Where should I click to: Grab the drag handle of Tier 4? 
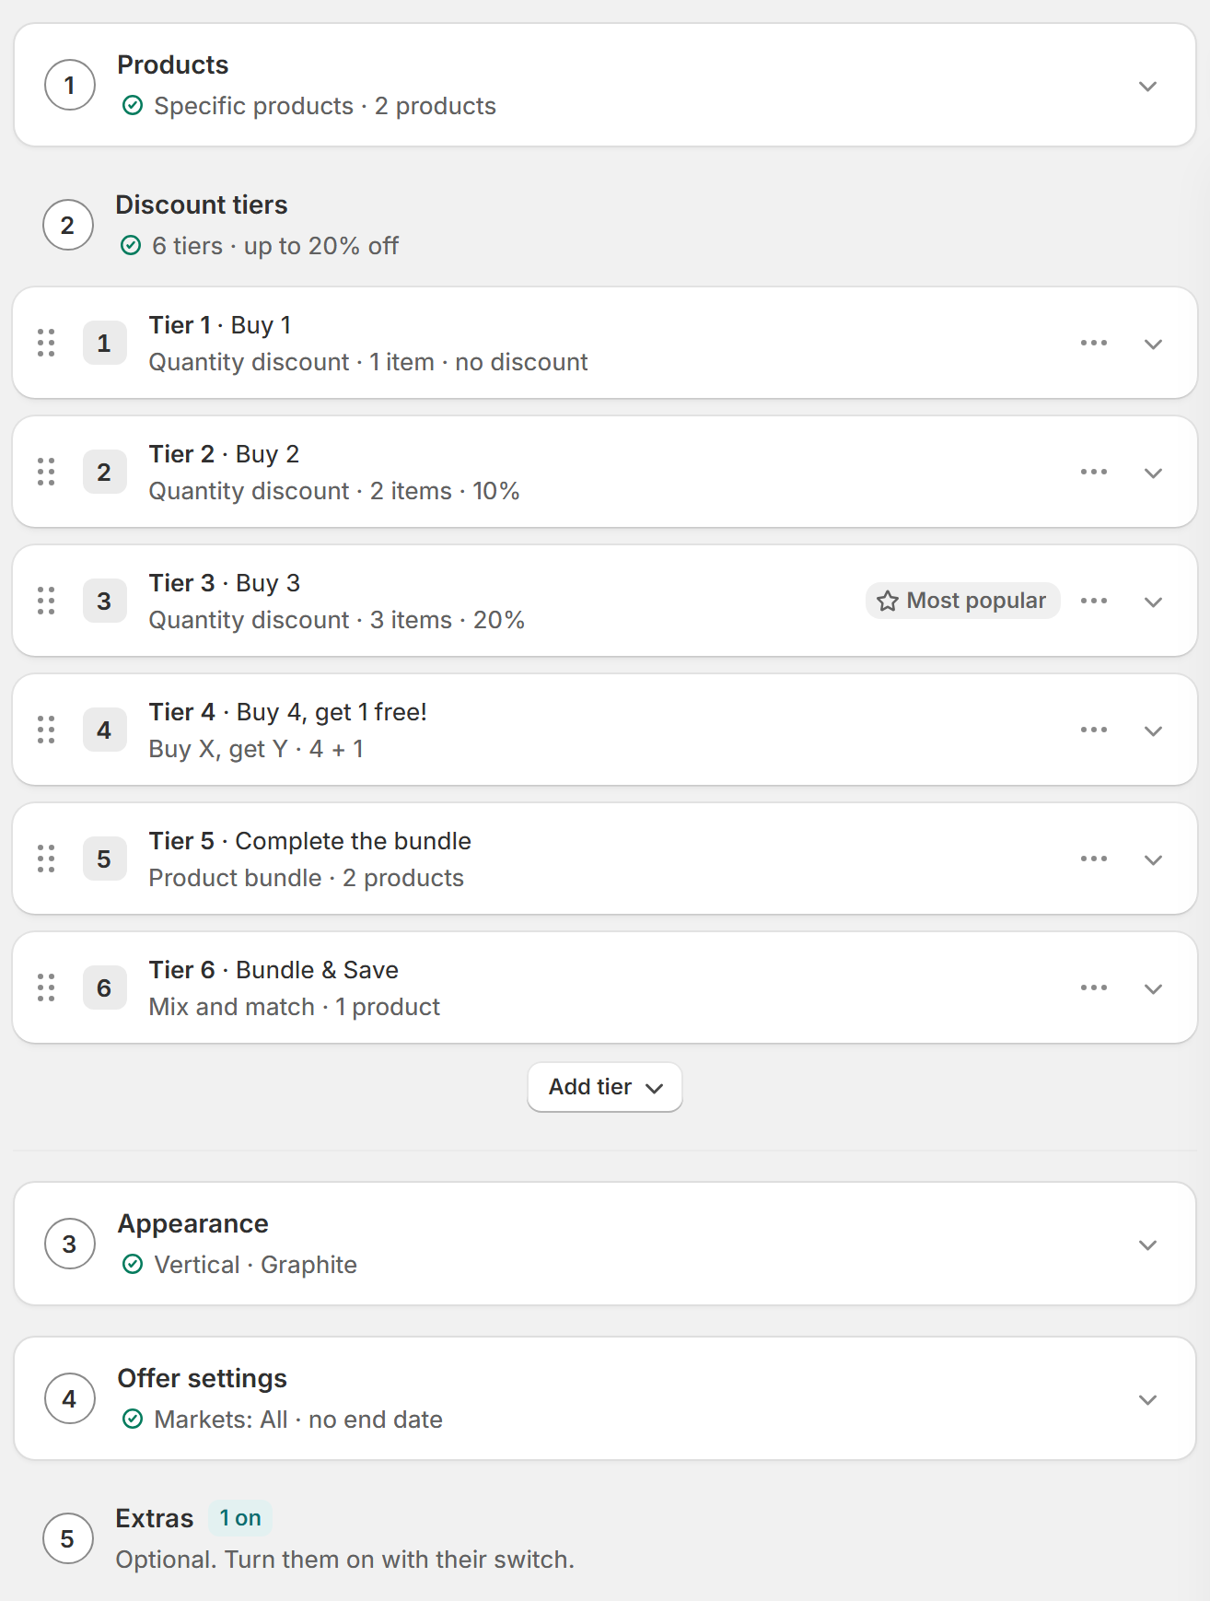(46, 730)
